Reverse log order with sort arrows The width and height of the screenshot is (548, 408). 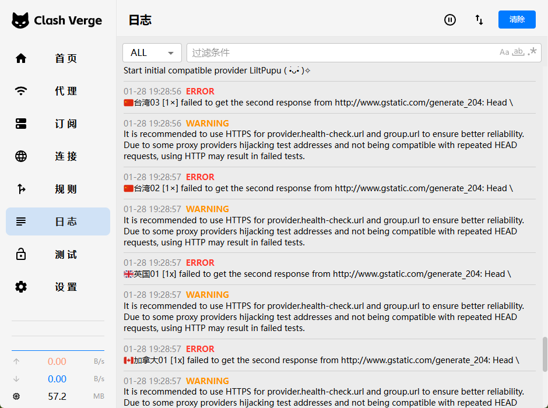click(479, 20)
